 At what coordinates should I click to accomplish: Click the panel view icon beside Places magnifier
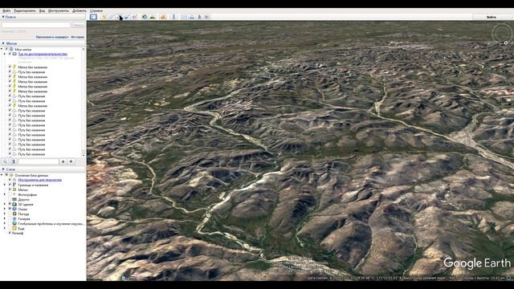pos(14,161)
